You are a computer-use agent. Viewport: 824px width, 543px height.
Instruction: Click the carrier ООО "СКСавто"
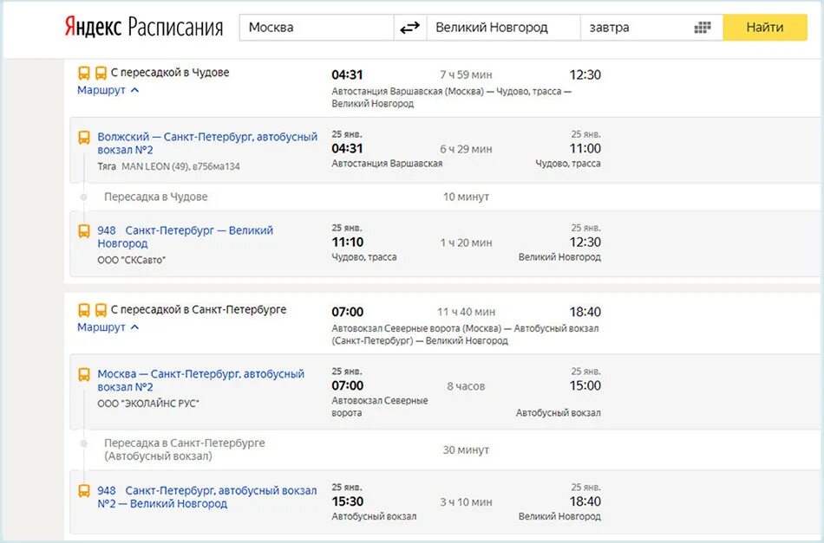pyautogui.click(x=131, y=260)
